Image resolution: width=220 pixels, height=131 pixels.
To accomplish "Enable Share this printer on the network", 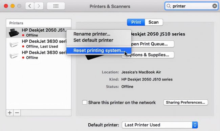I will coord(85,102).
